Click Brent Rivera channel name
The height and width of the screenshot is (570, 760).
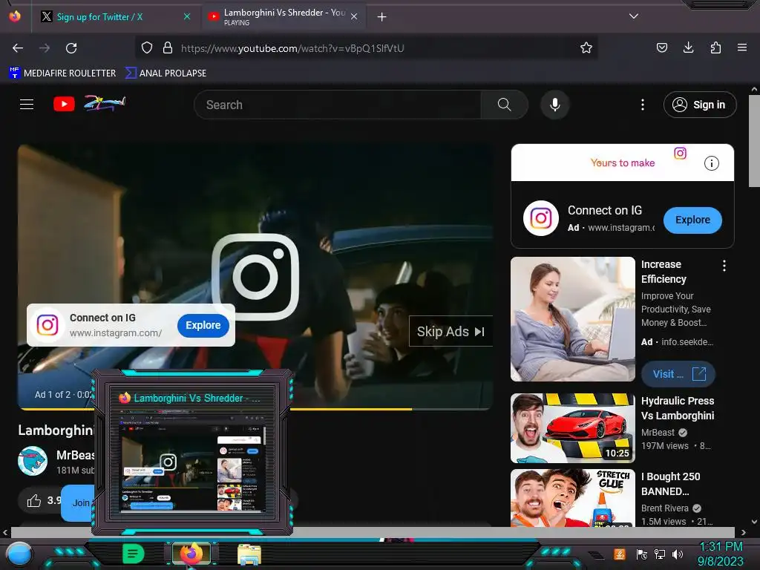click(664, 508)
